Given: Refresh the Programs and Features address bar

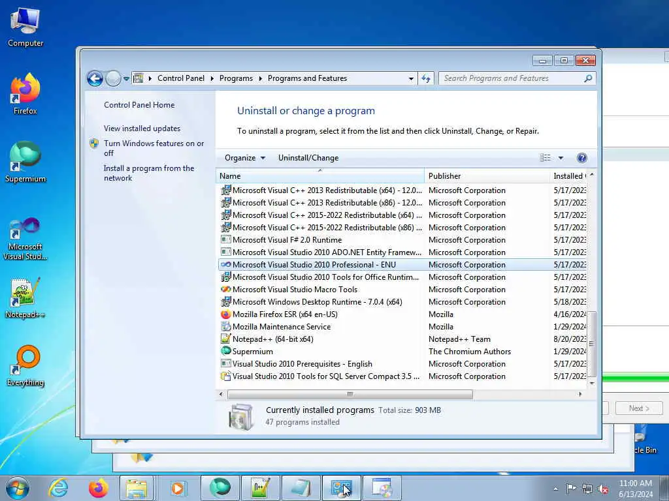Looking at the screenshot, I should point(426,78).
